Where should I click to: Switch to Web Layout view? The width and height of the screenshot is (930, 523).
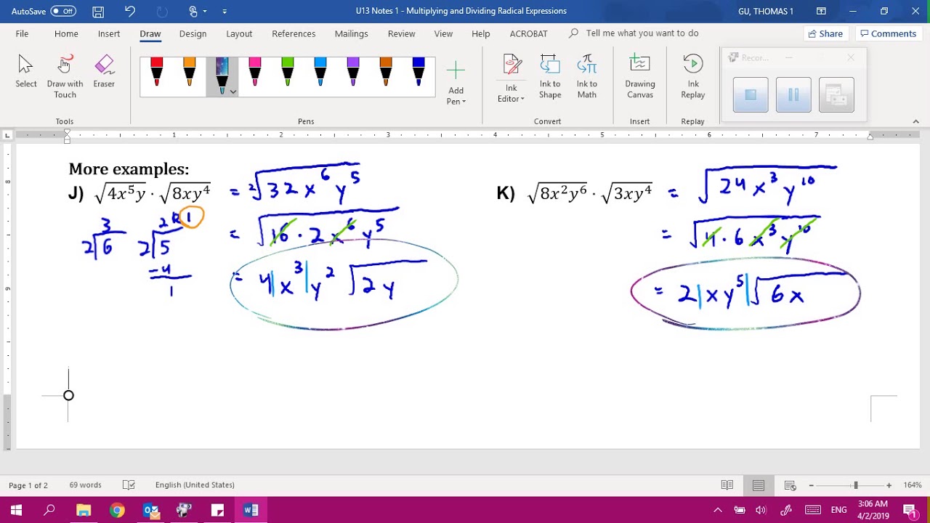point(790,485)
